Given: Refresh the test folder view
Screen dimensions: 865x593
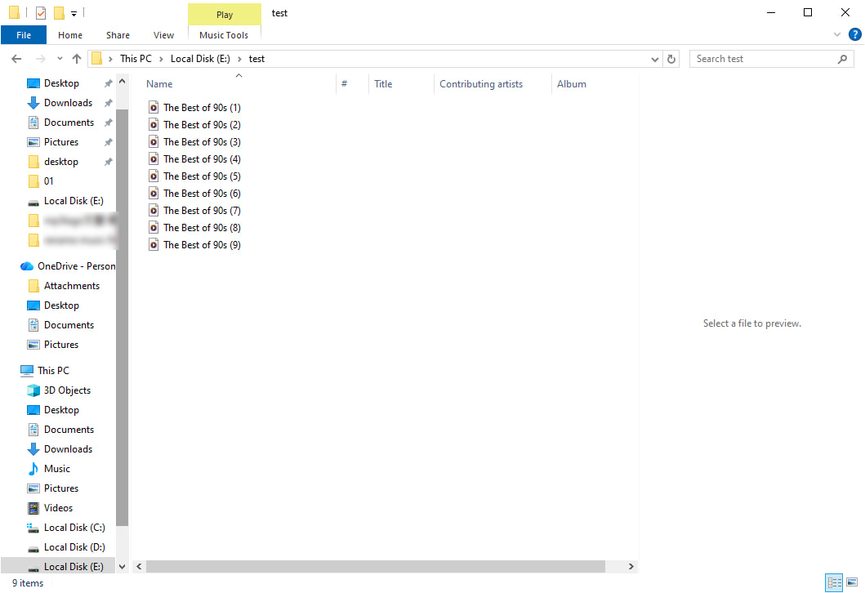Looking at the screenshot, I should (671, 59).
